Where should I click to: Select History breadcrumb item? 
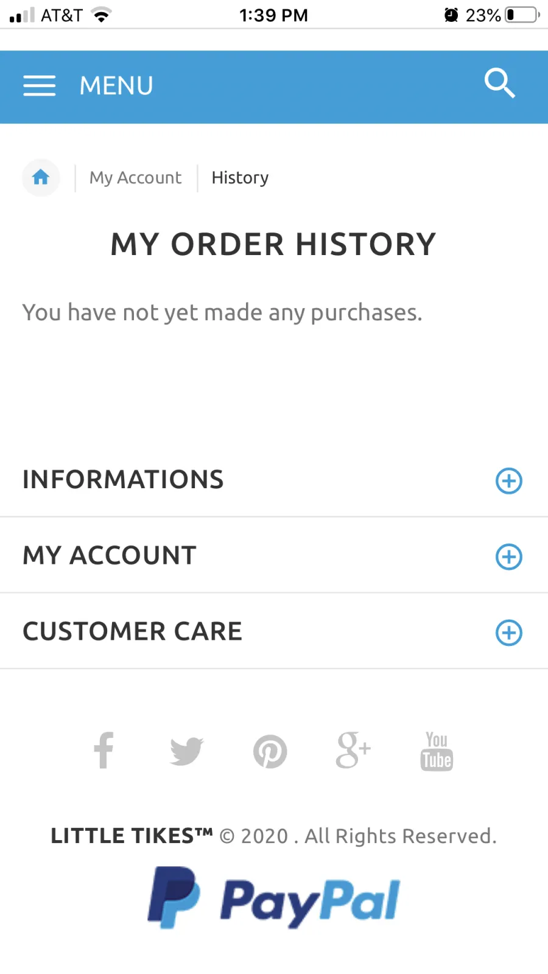click(240, 178)
